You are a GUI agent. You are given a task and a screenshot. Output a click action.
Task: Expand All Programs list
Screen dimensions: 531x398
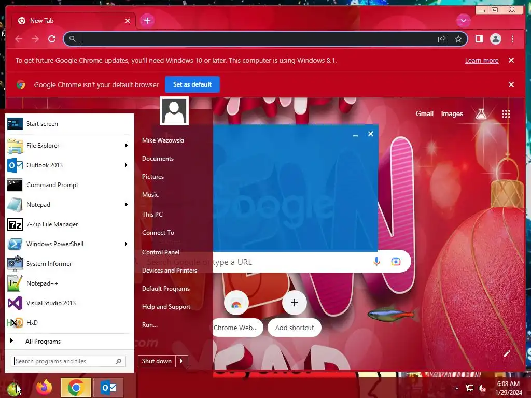(x=69, y=341)
